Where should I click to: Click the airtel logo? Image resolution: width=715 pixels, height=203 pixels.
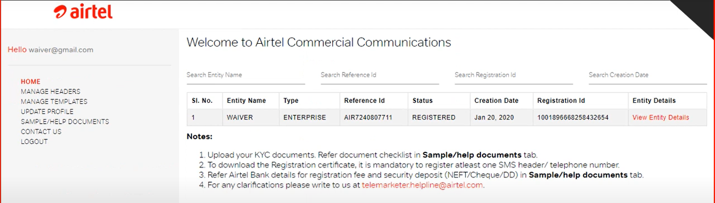(x=83, y=11)
